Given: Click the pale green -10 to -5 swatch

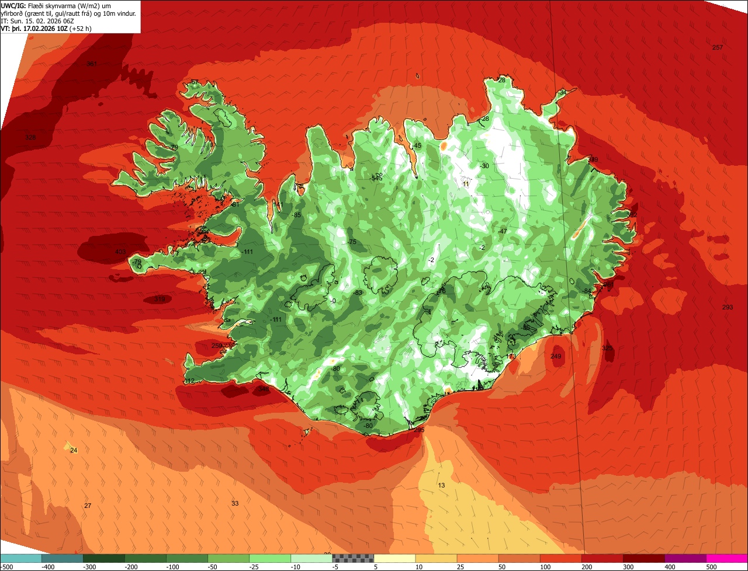Looking at the screenshot, I should tap(311, 558).
